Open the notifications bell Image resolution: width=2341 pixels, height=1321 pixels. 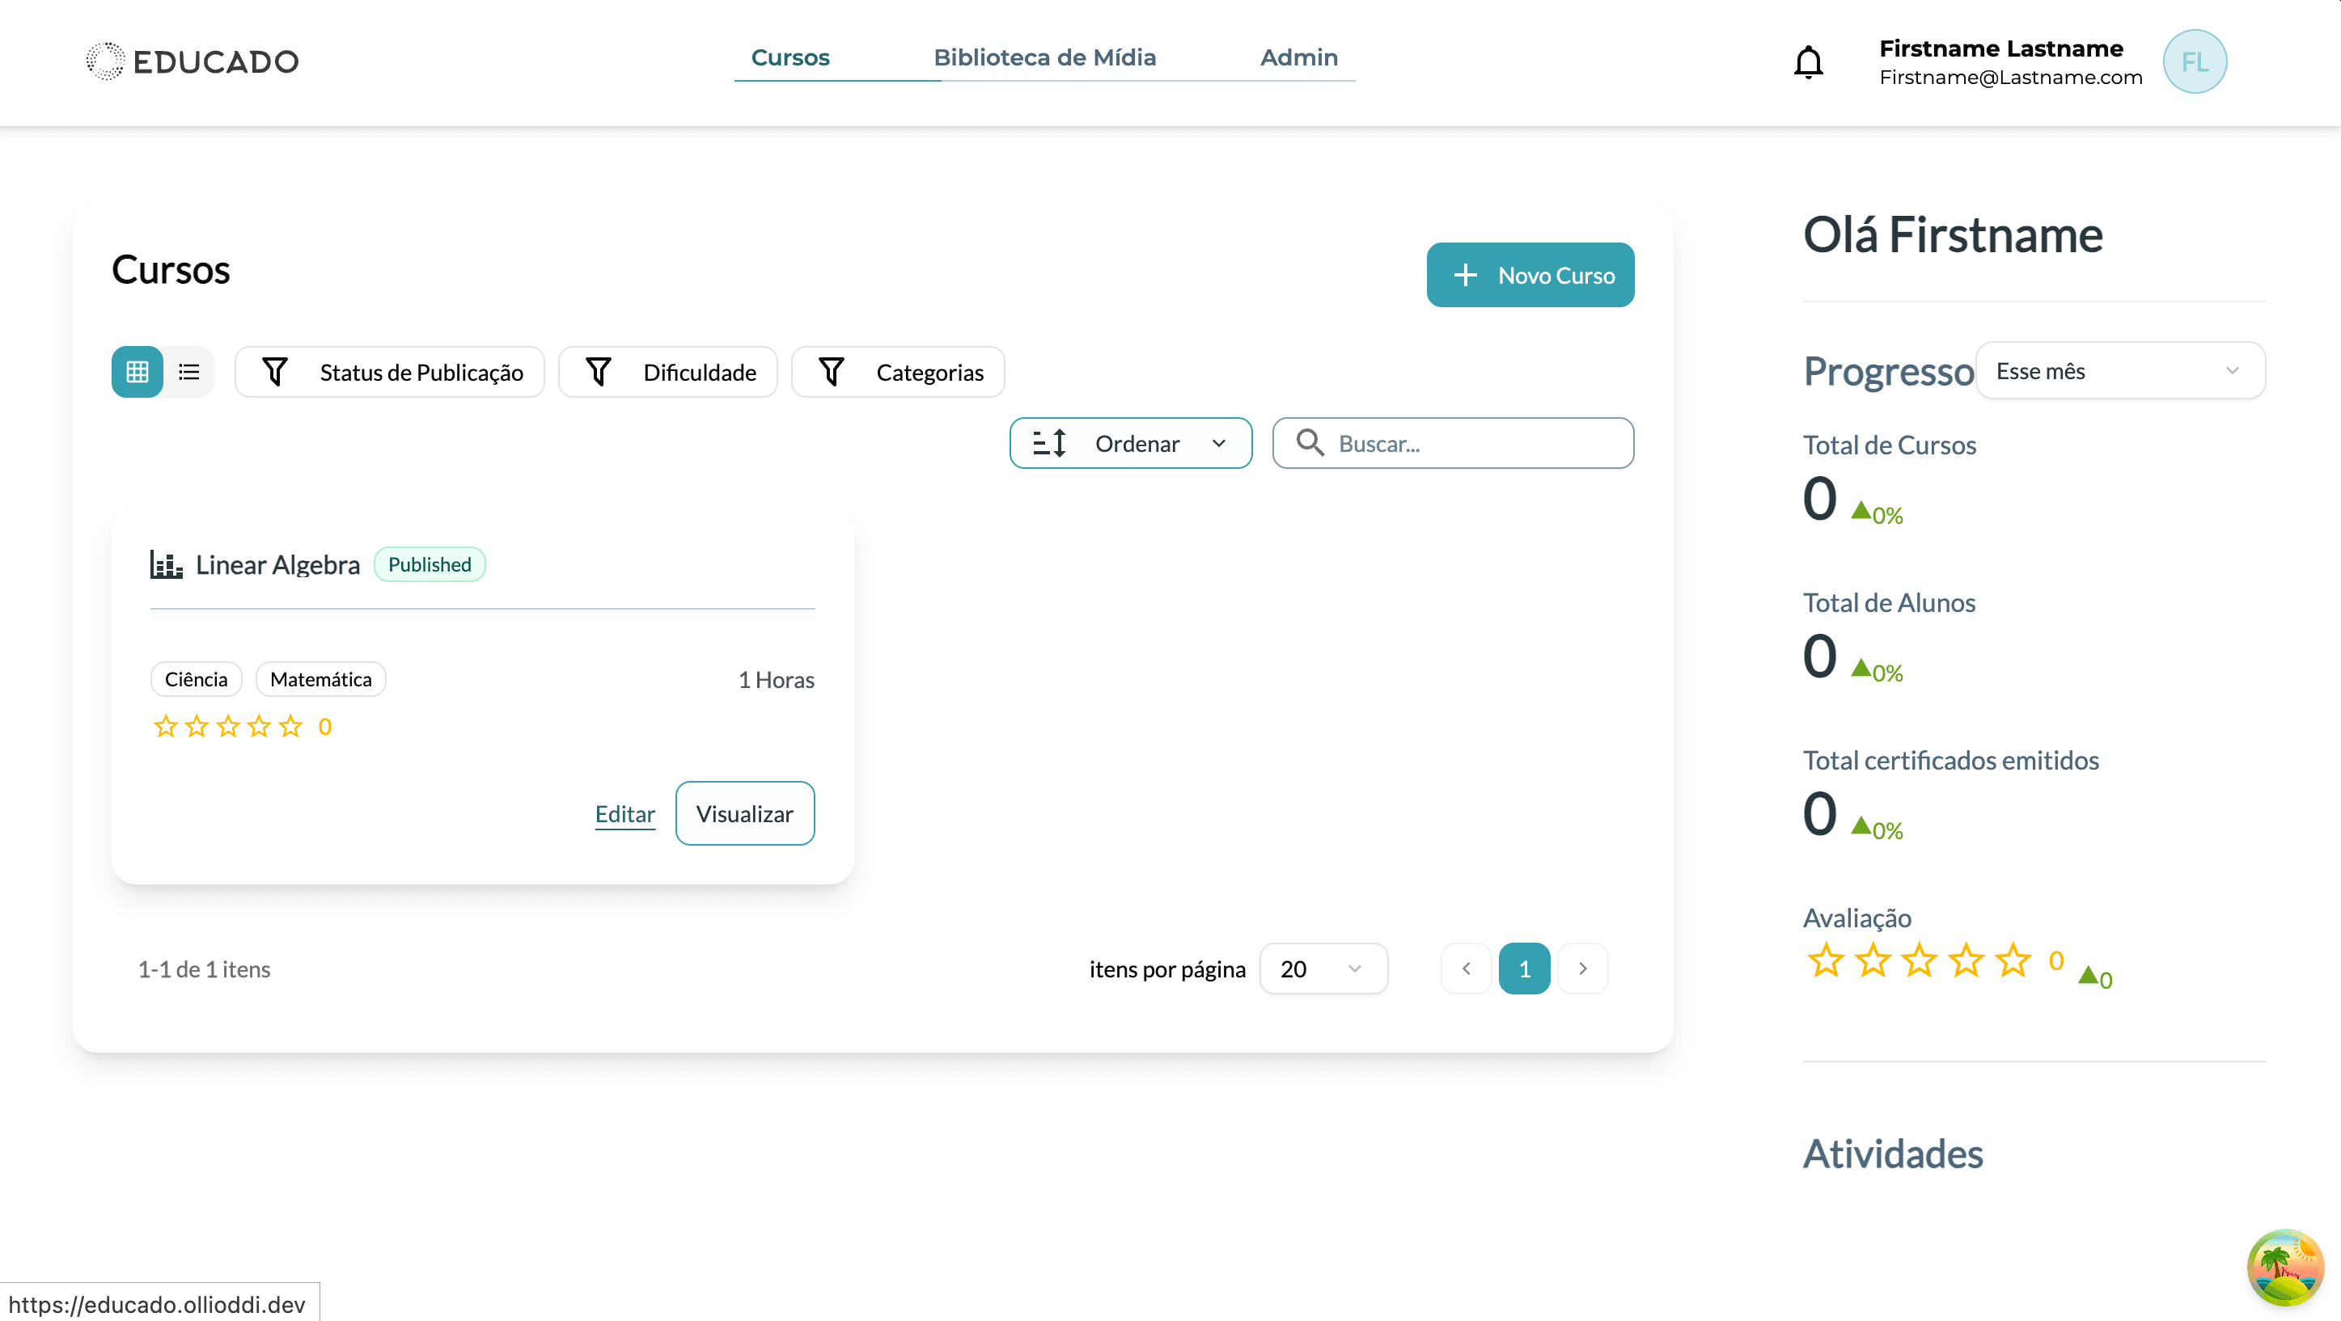pos(1808,61)
